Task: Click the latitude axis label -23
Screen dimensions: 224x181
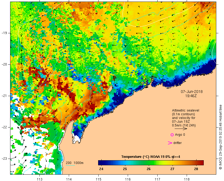Action: (4, 159)
